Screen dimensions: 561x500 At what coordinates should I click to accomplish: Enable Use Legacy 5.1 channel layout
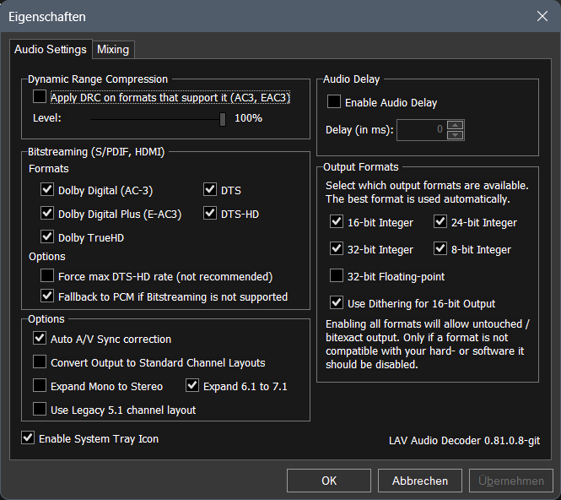[40, 409]
